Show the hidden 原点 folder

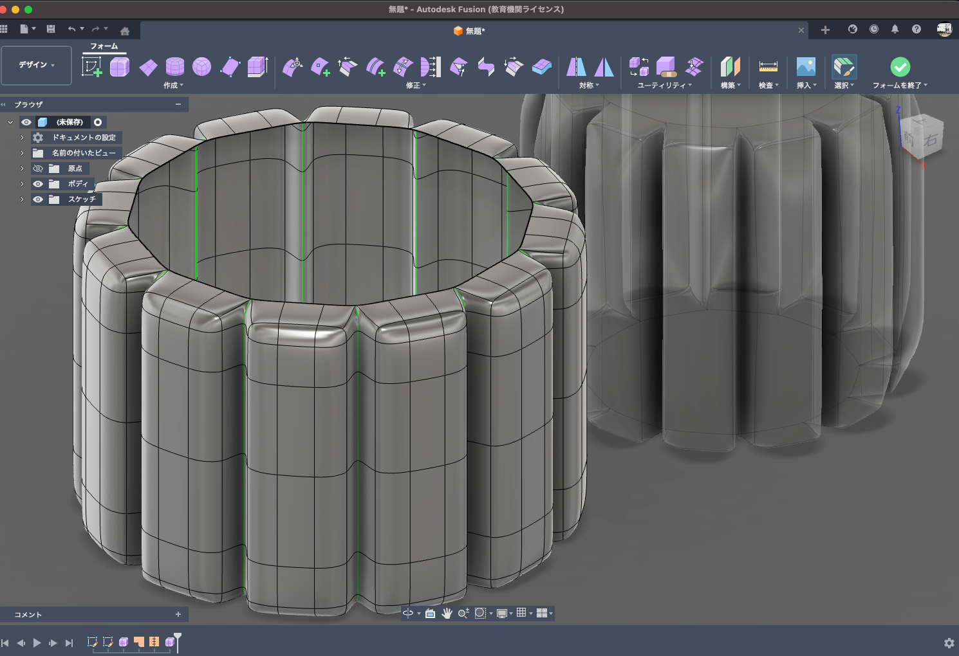[x=38, y=169]
